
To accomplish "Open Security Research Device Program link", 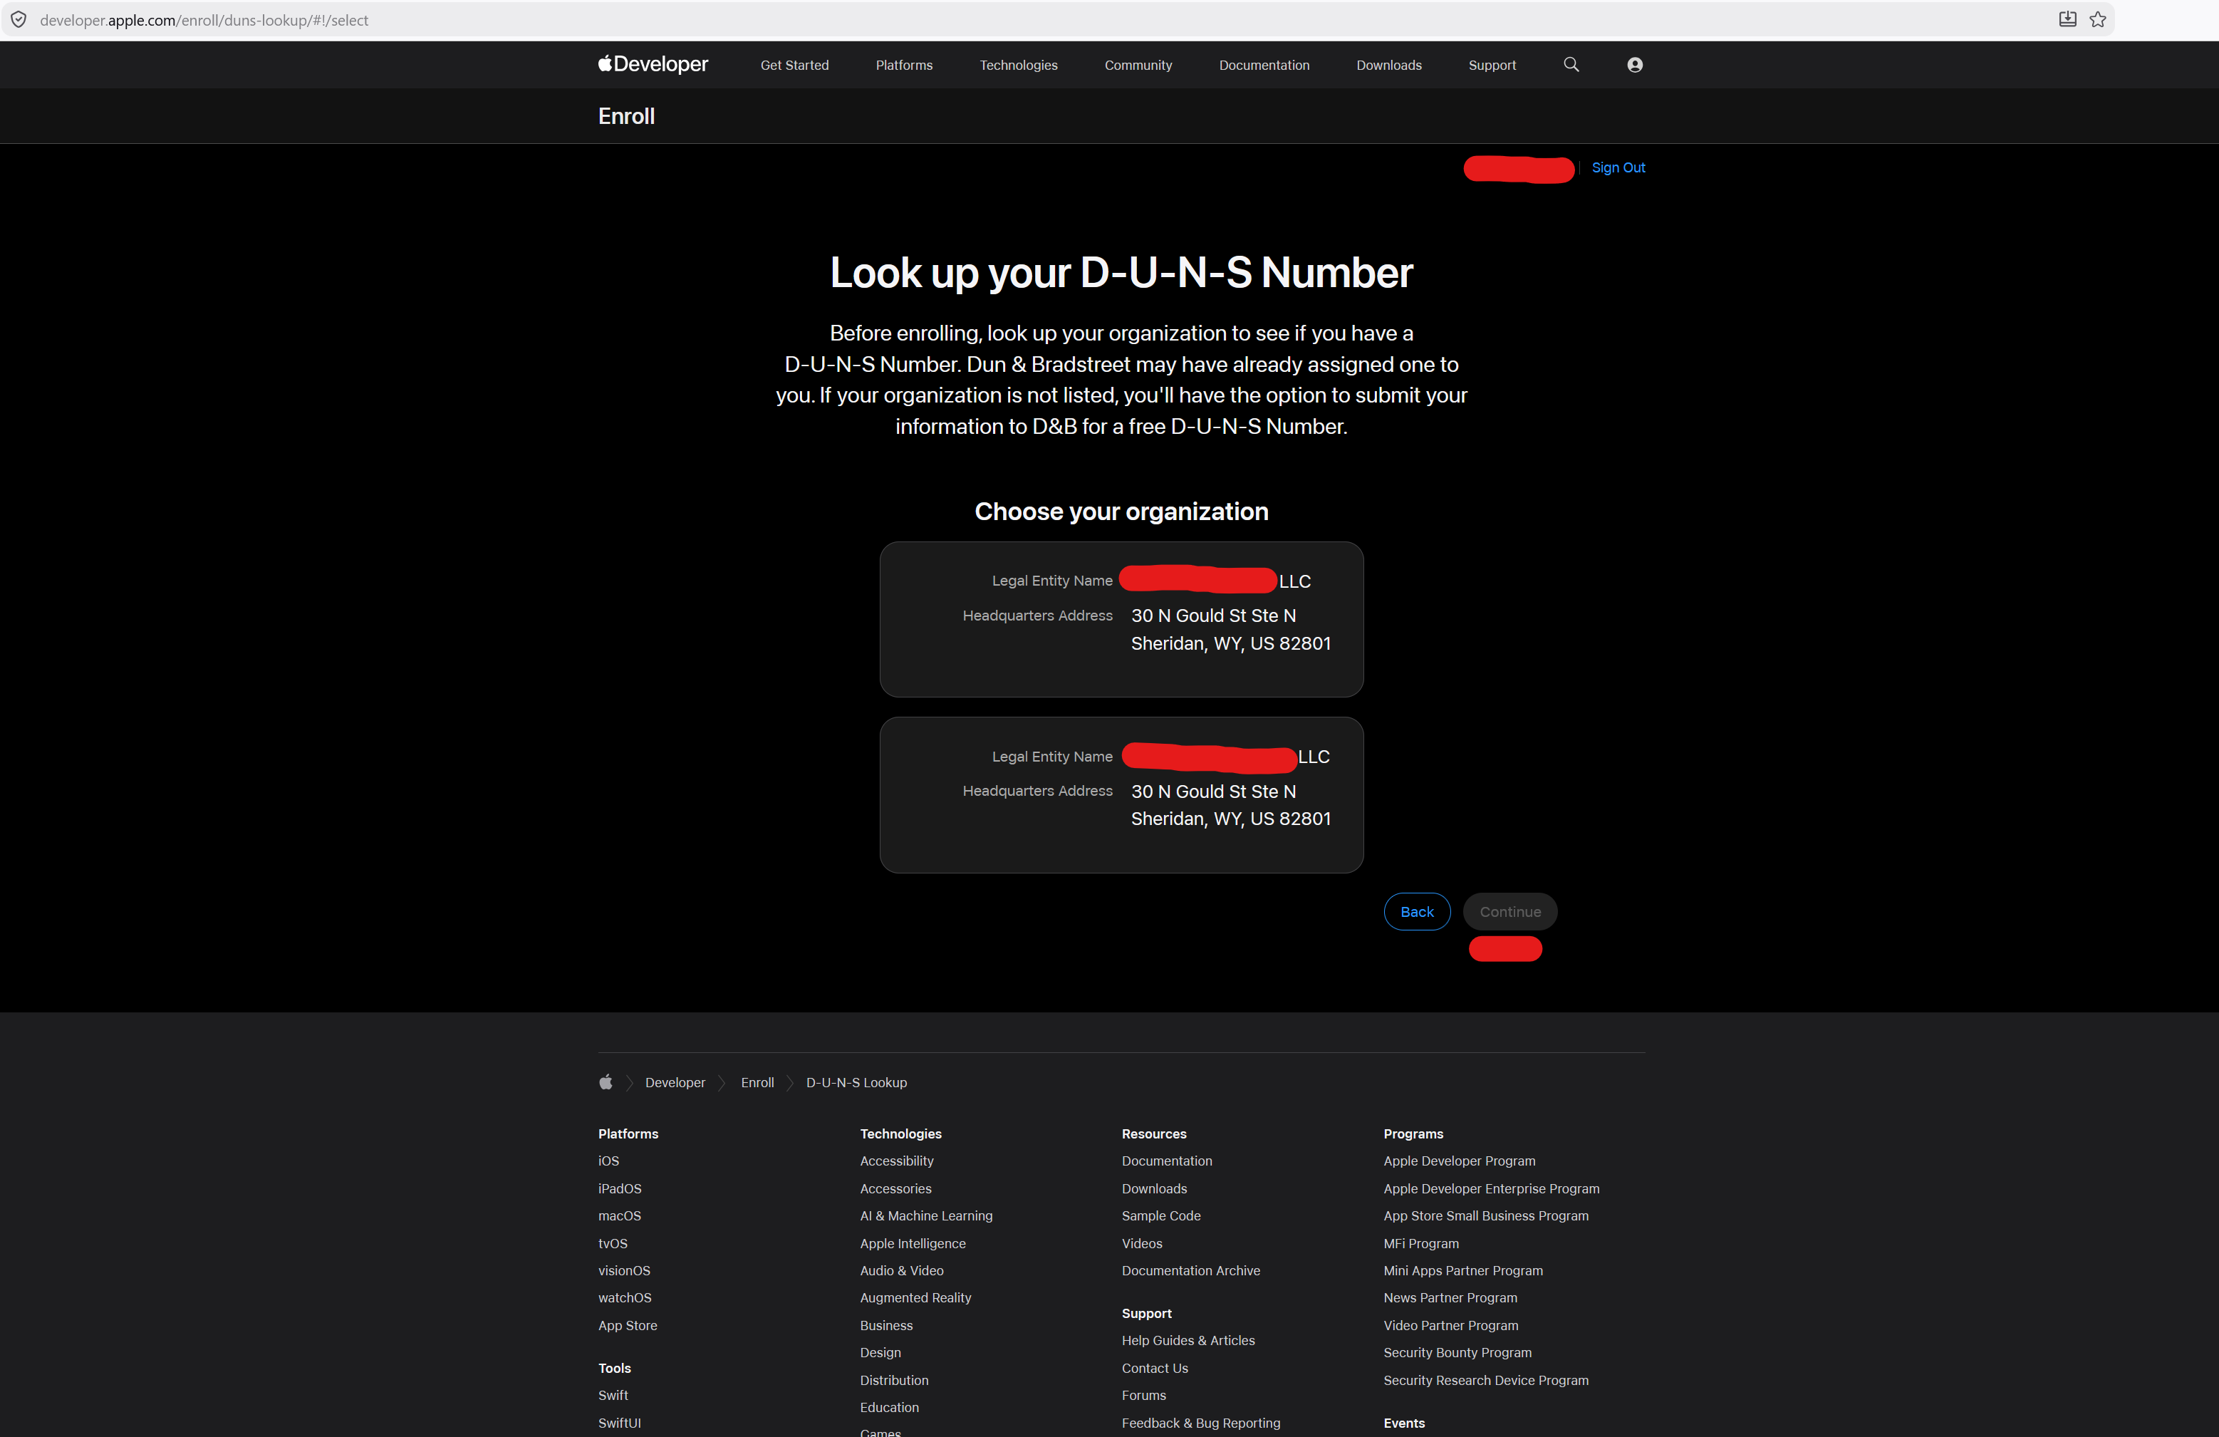I will (x=1486, y=1381).
